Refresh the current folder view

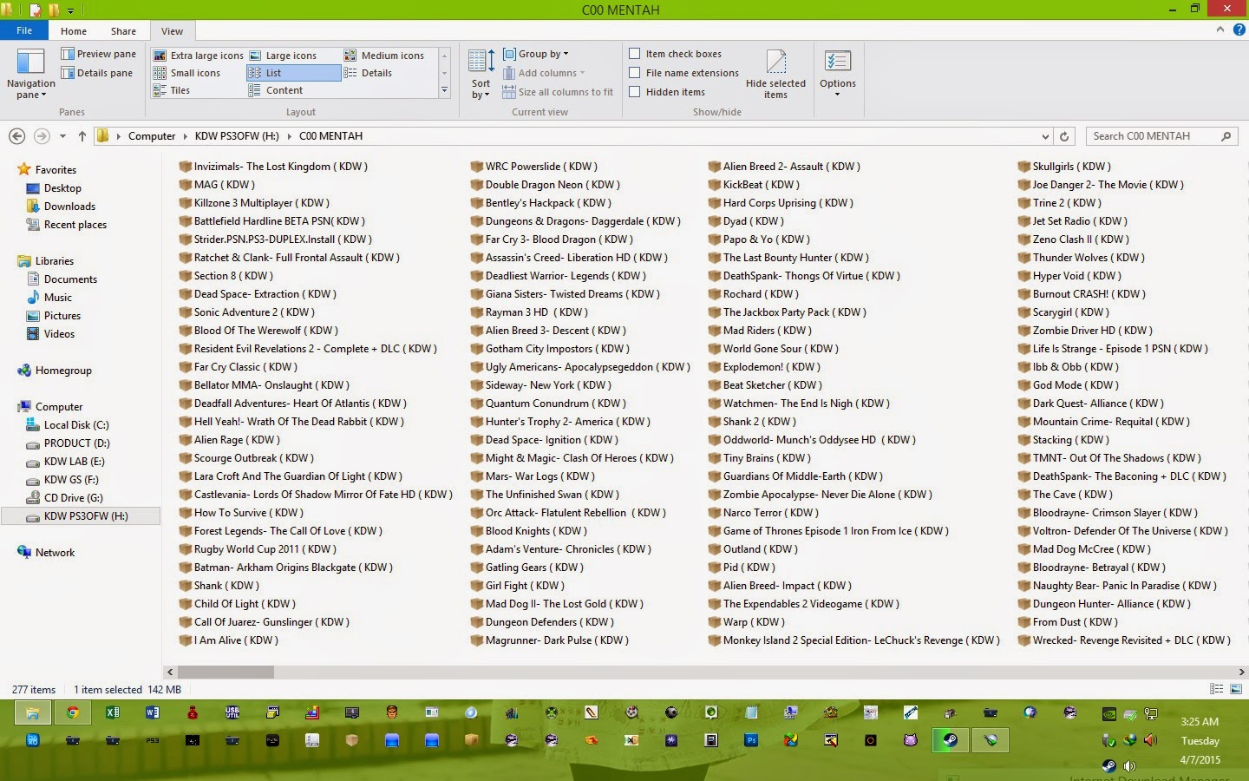[x=1064, y=136]
